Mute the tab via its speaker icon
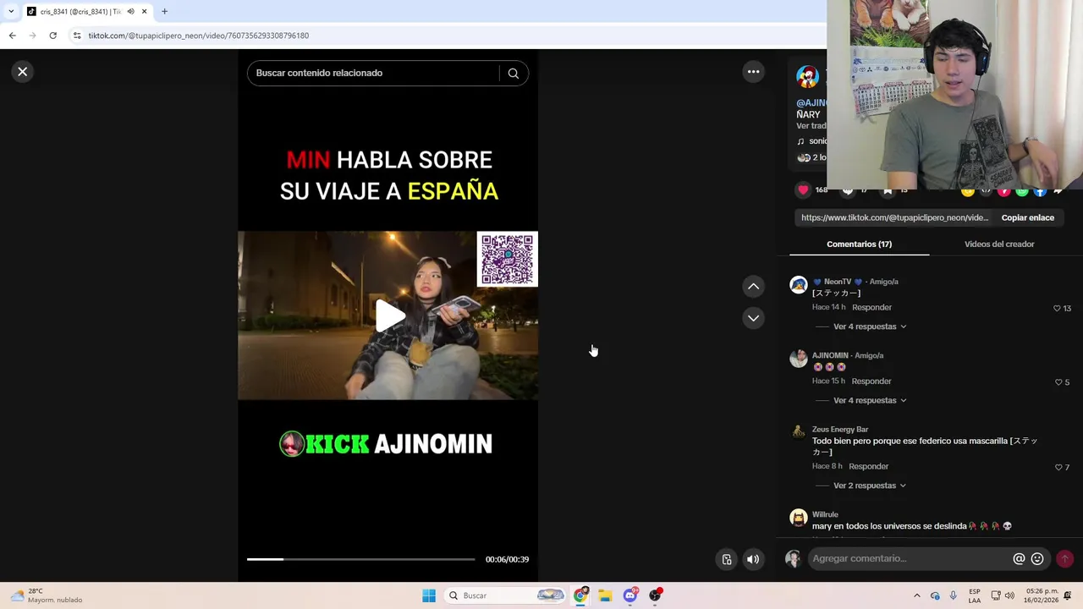Viewport: 1083px width, 609px height. pyautogui.click(x=130, y=12)
